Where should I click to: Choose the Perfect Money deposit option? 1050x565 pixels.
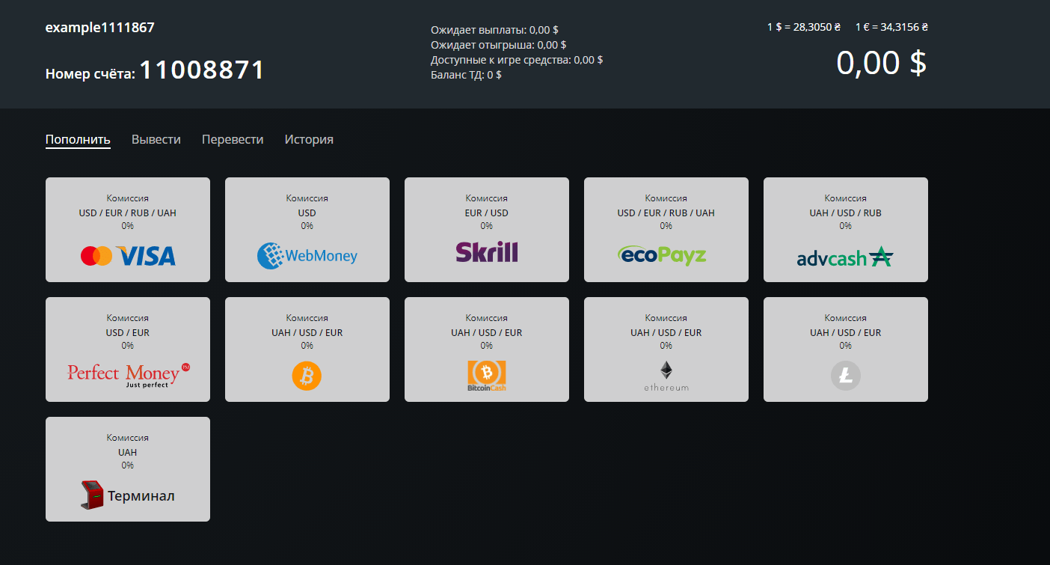(128, 349)
